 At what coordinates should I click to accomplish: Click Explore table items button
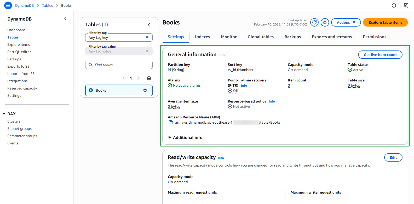click(386, 22)
